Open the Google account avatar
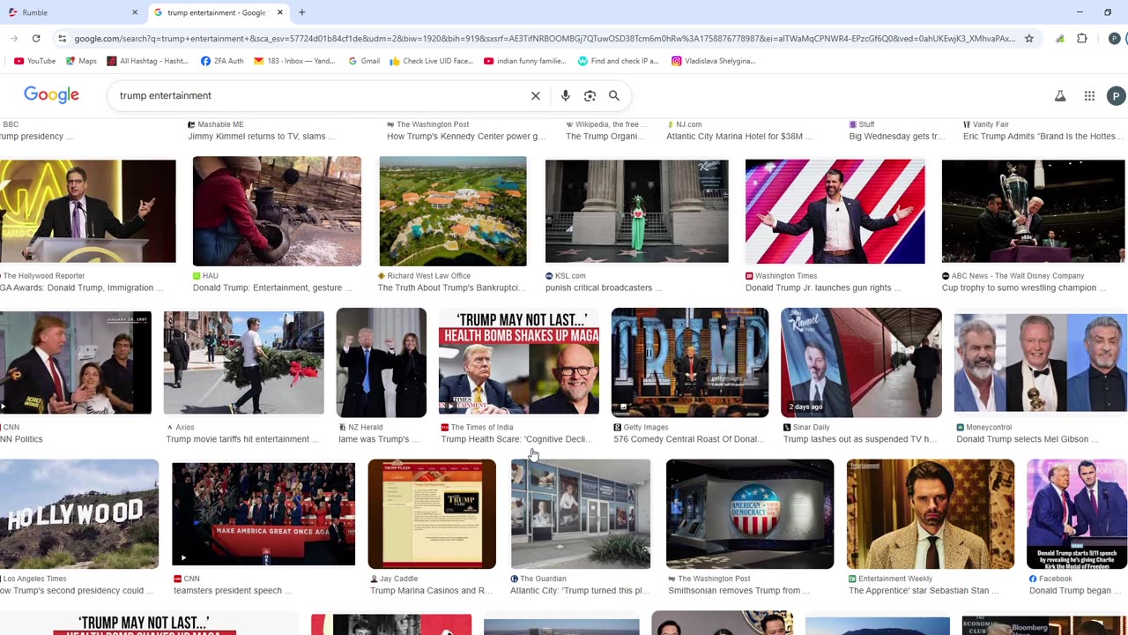1128x635 pixels. coord(1116,95)
